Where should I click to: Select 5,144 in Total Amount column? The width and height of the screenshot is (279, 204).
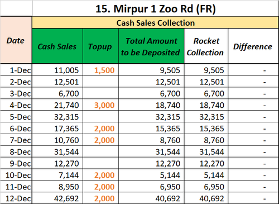(x=151, y=175)
